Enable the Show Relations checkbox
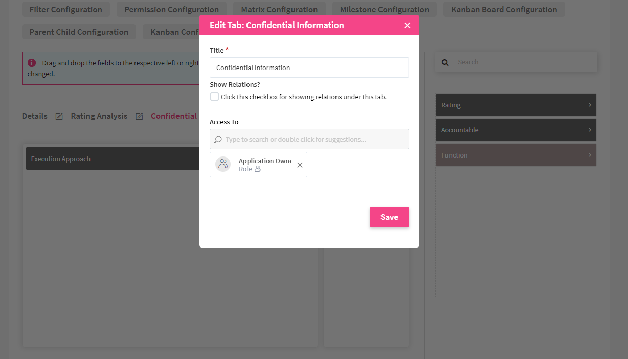This screenshot has height=359, width=628. tap(215, 97)
